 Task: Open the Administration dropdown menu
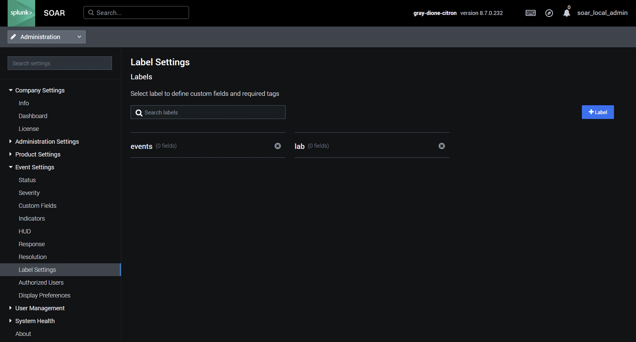46,37
